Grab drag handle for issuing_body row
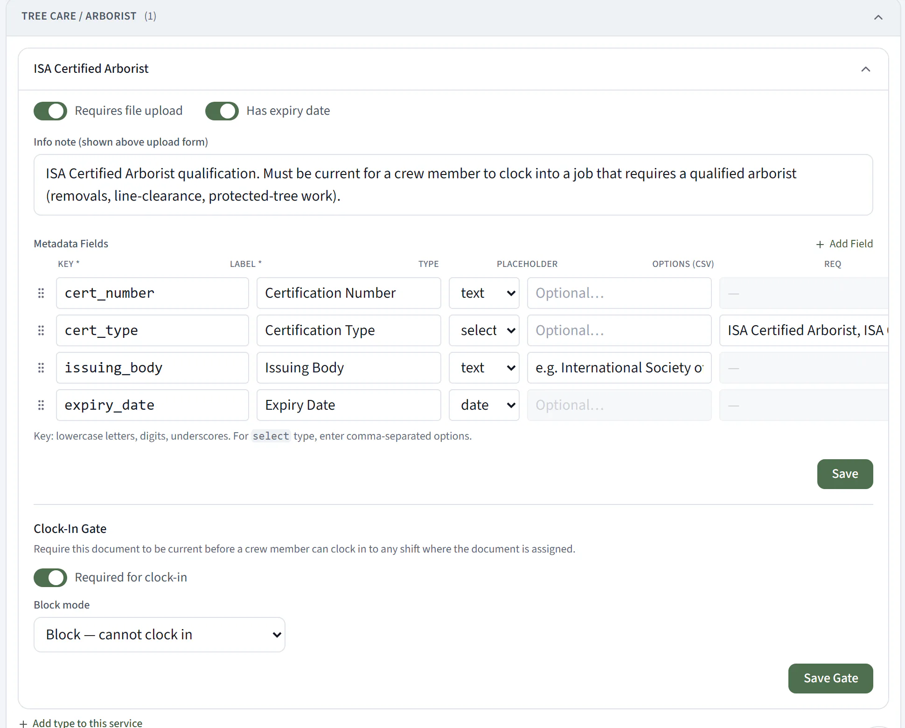The width and height of the screenshot is (905, 728). pos(41,368)
